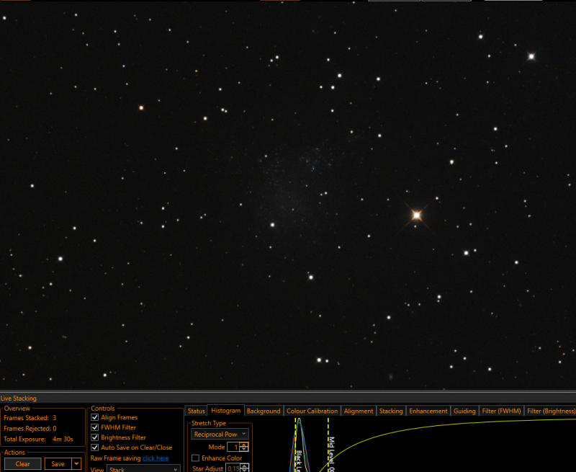Toggle Auto Save on Clear/Close

click(x=95, y=447)
